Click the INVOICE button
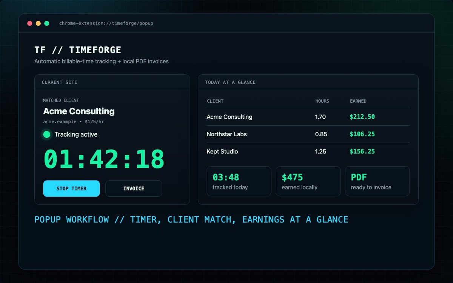Screen dimensions: 453x283 click(134, 188)
